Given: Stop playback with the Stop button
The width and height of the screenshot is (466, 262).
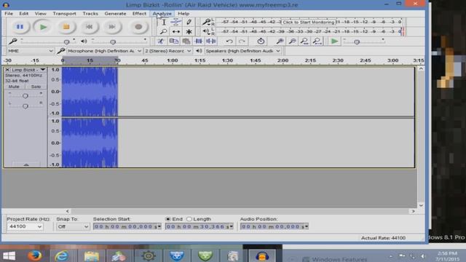Looking at the screenshot, I should point(66,27).
